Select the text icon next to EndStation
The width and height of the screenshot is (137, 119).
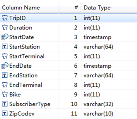5,75
